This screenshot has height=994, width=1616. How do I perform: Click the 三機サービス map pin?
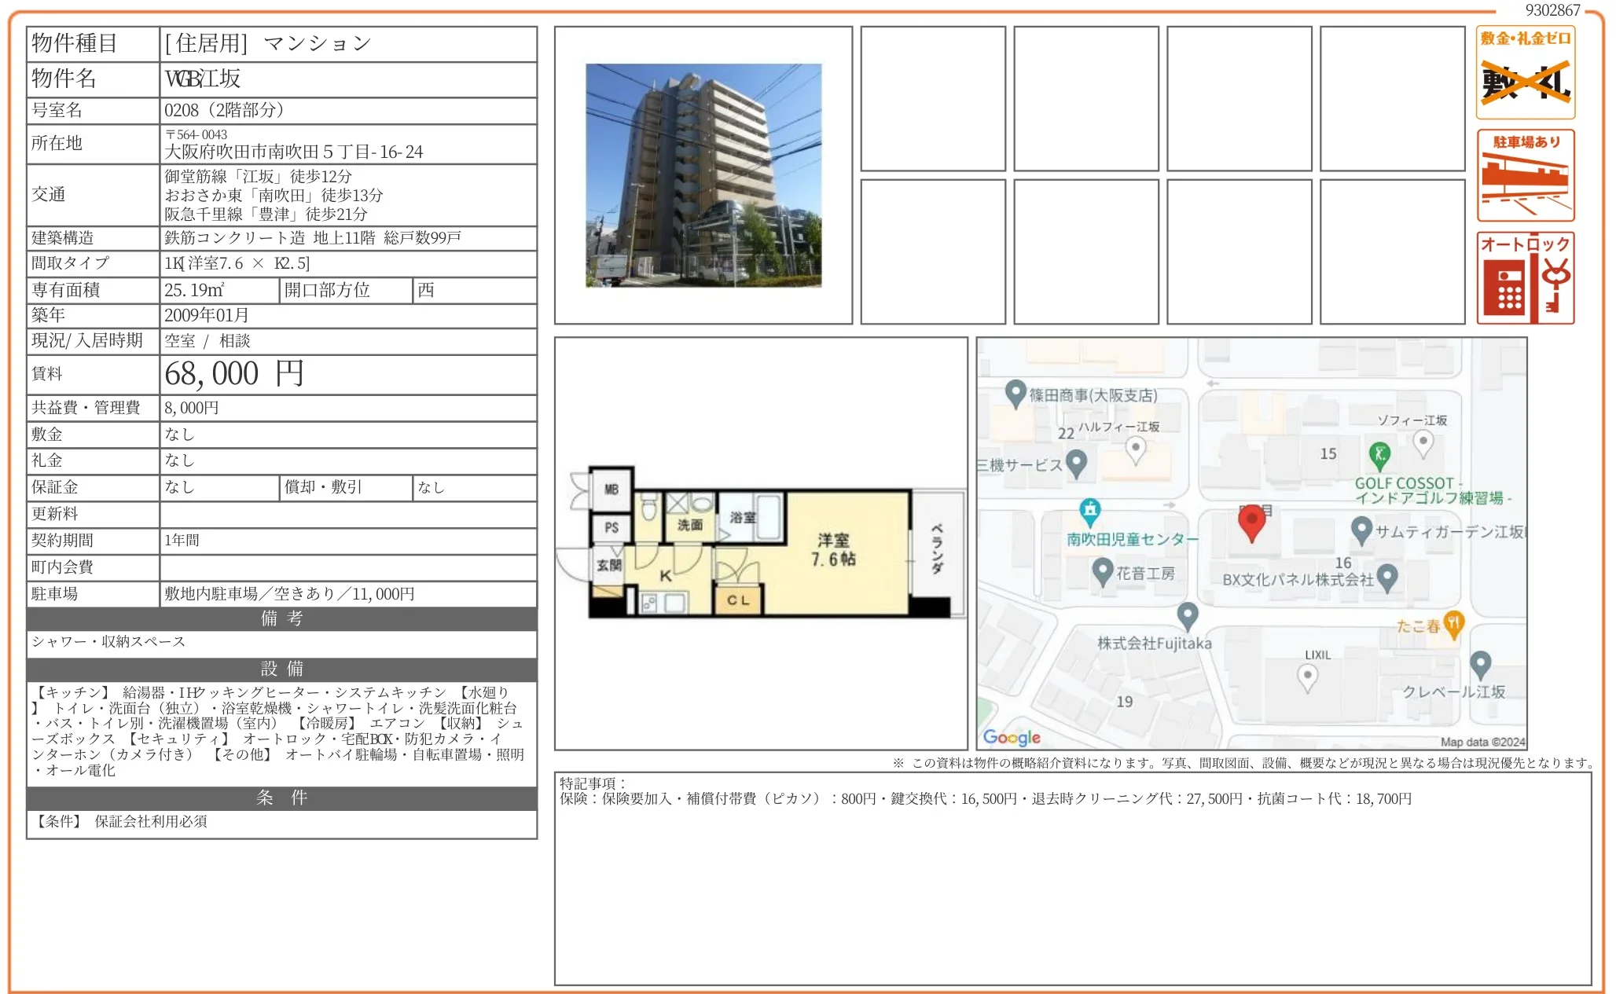point(1076,464)
